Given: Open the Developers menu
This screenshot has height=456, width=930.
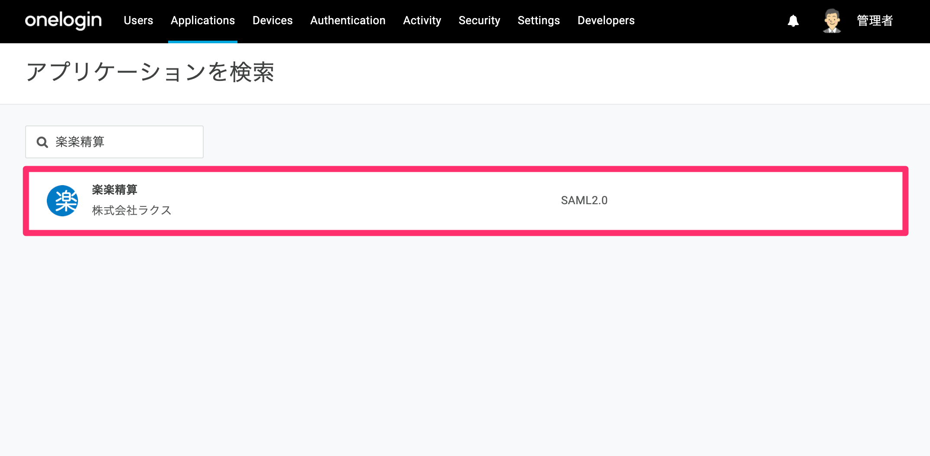Looking at the screenshot, I should click(x=606, y=20).
